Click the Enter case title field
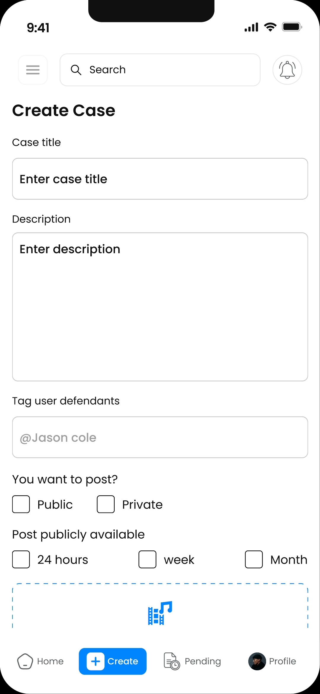The image size is (320, 694). [160, 179]
